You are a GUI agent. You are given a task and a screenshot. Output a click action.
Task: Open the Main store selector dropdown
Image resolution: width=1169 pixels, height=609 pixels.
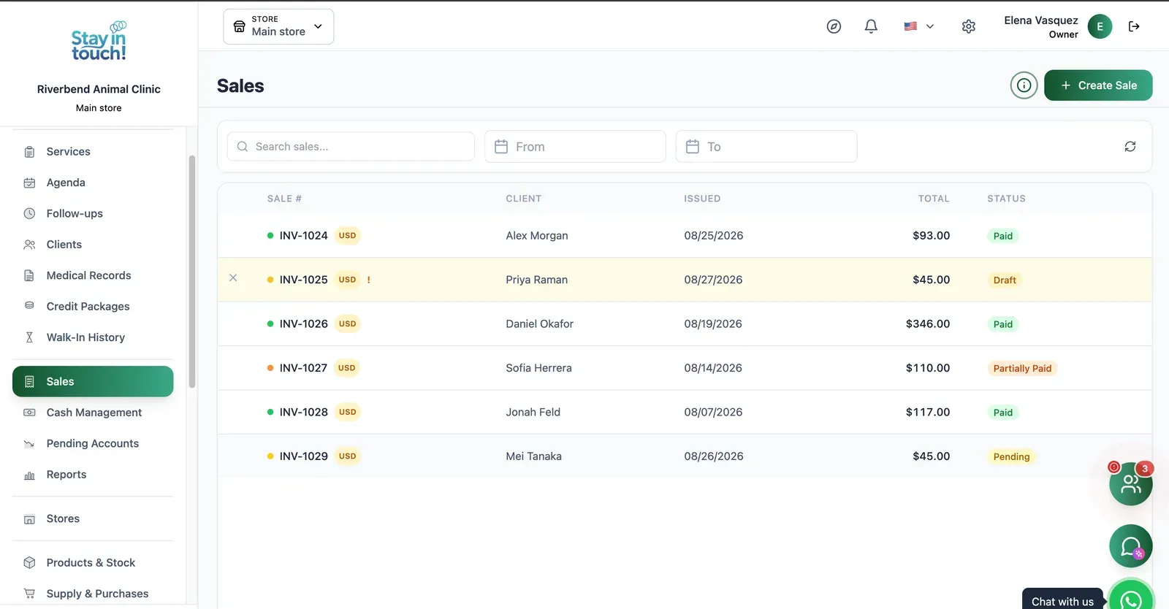tap(278, 26)
